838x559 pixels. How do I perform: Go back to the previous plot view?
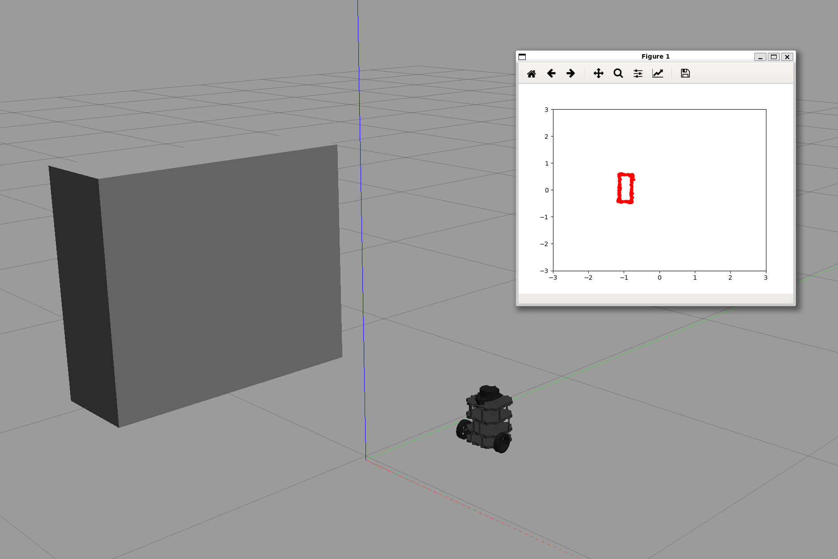551,73
